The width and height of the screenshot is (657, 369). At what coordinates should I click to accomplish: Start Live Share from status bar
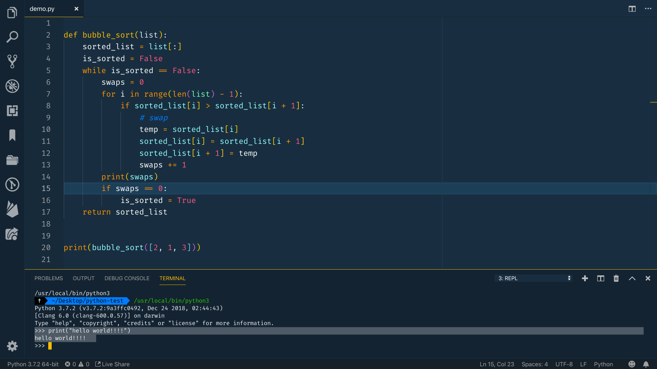point(112,364)
